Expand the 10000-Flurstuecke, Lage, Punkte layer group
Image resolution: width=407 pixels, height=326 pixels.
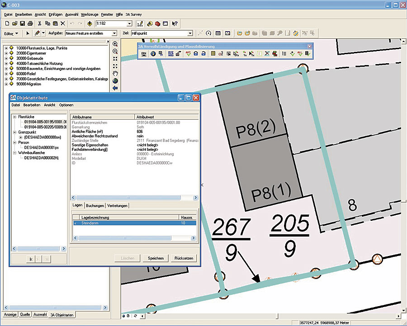(x=6, y=48)
